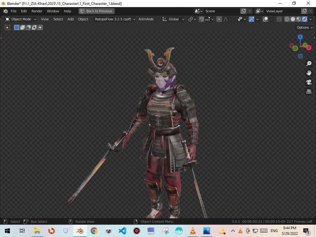Screen dimensions: 316x237
Task: Click into the Scene name field
Action: (222, 11)
